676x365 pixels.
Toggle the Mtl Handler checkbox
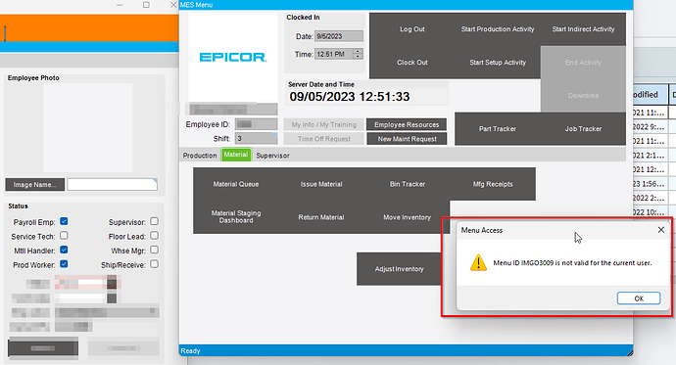(64, 250)
